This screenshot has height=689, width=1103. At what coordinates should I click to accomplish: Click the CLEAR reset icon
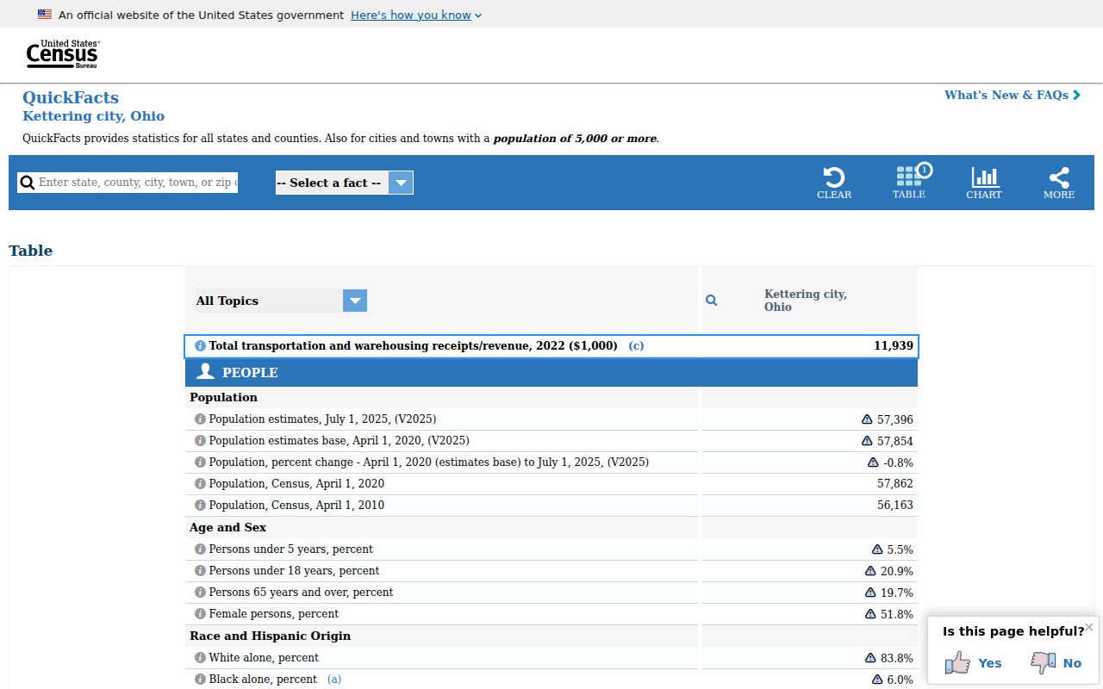(x=834, y=183)
